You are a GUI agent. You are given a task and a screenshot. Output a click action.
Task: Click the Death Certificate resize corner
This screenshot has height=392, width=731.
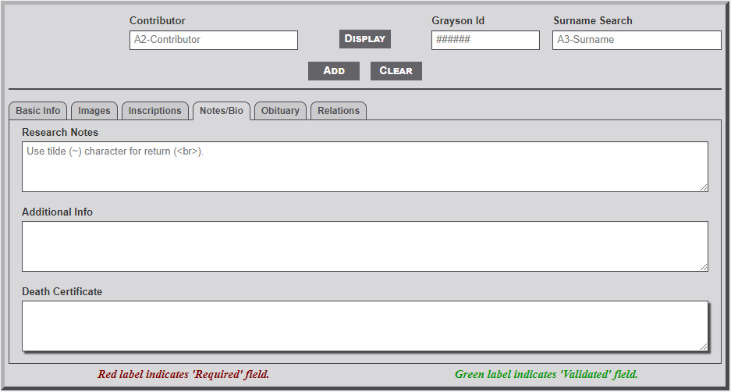(x=704, y=347)
